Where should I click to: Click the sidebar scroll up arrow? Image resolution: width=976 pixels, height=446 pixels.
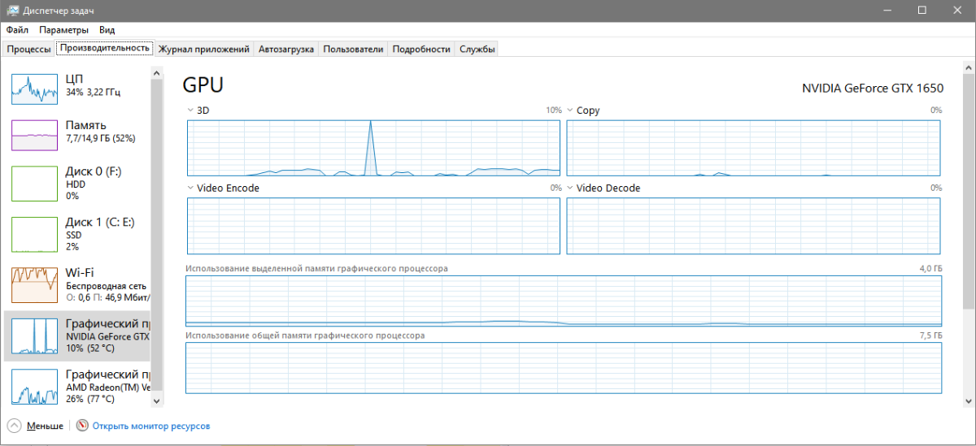158,72
